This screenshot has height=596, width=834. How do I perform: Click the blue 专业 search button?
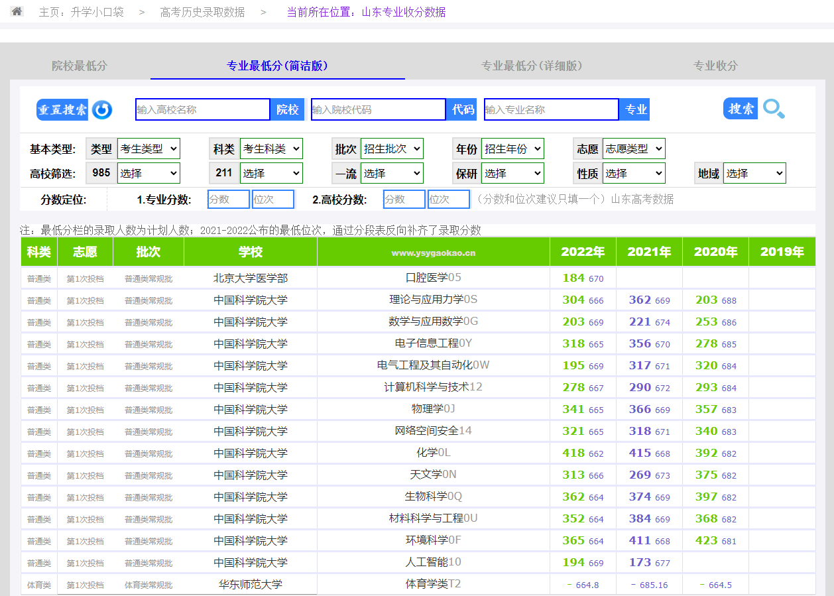click(x=635, y=109)
